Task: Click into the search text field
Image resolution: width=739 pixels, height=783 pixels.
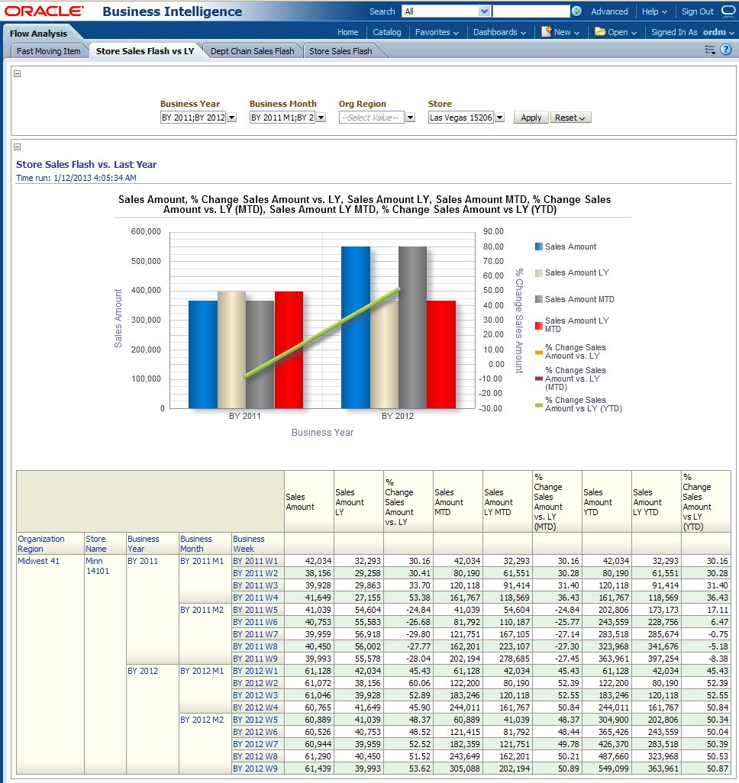Action: (531, 11)
